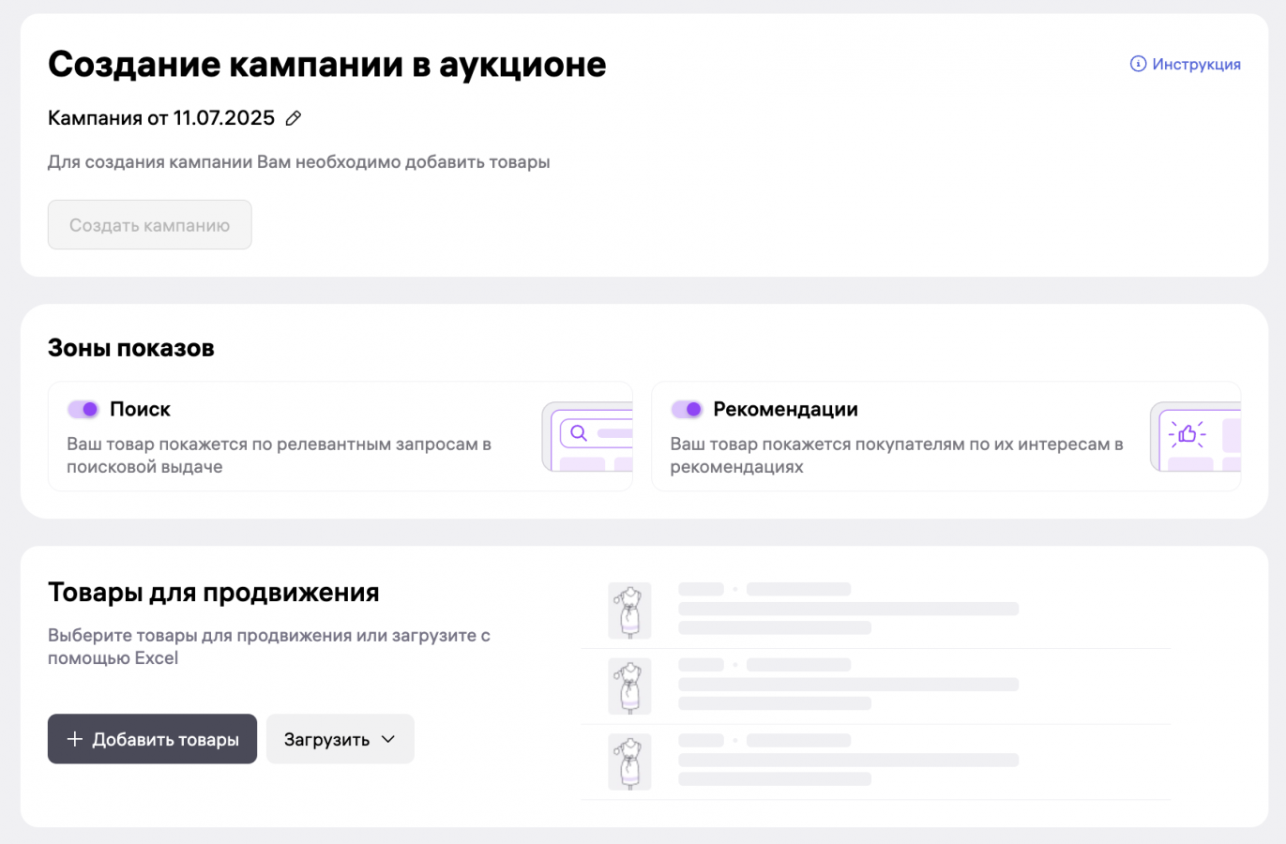The width and height of the screenshot is (1286, 844).
Task: Click the campaign name Кампания от 11.07.2025
Action: 161,118
